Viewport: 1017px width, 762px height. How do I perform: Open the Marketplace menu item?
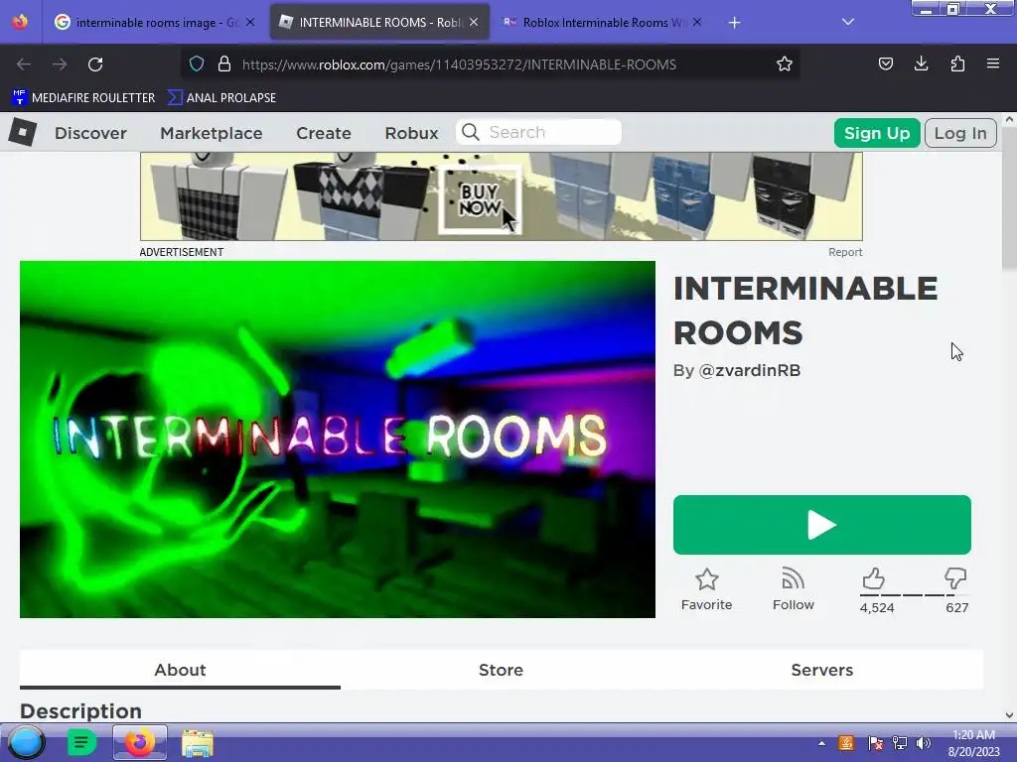(212, 133)
